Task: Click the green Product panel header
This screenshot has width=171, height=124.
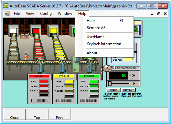Action: pos(89,76)
